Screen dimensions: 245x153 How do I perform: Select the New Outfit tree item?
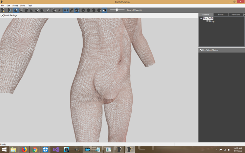tap(208, 18)
